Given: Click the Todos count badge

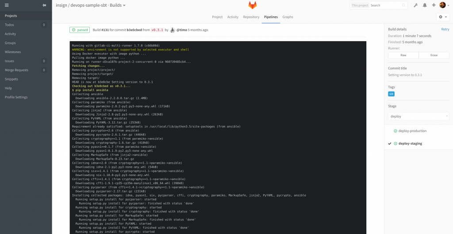Looking at the screenshot, I should click(x=44, y=25).
